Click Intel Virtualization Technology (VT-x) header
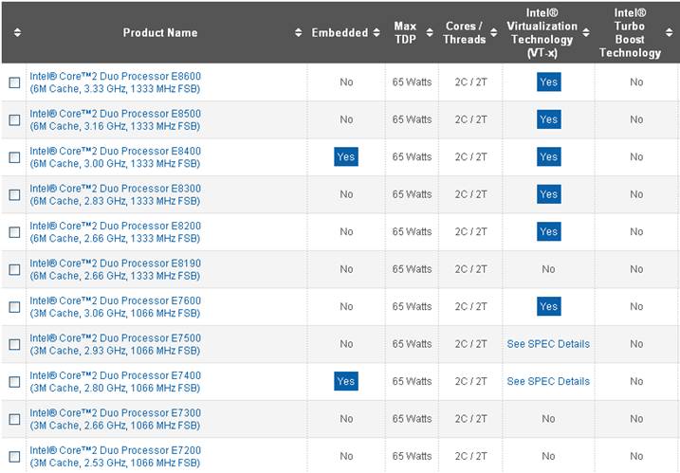Image resolution: width=680 pixels, height=473 pixels. (542, 32)
